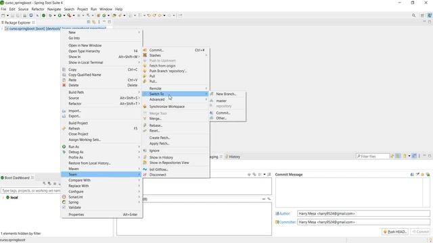Click the Init Gitflow icon

(145, 169)
